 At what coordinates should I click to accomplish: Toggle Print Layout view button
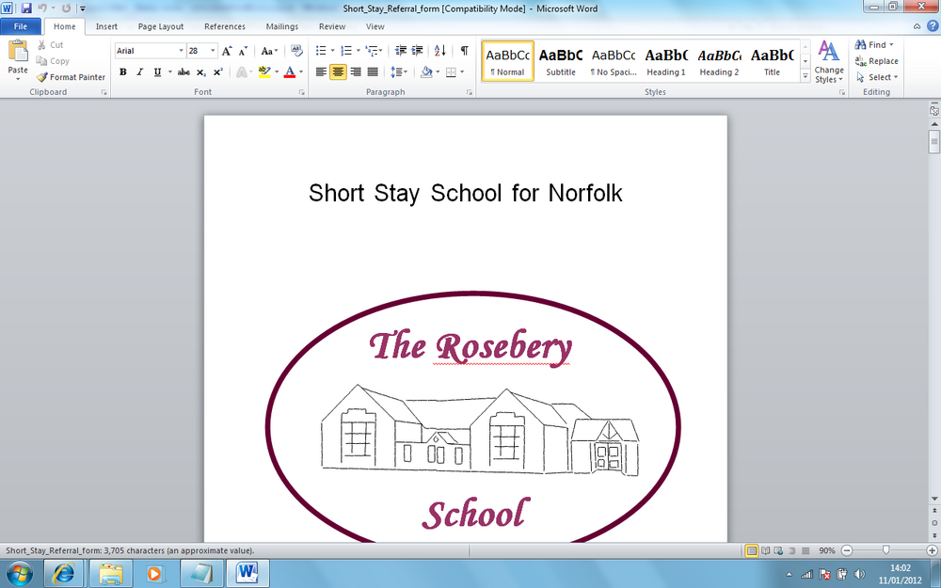tap(751, 550)
